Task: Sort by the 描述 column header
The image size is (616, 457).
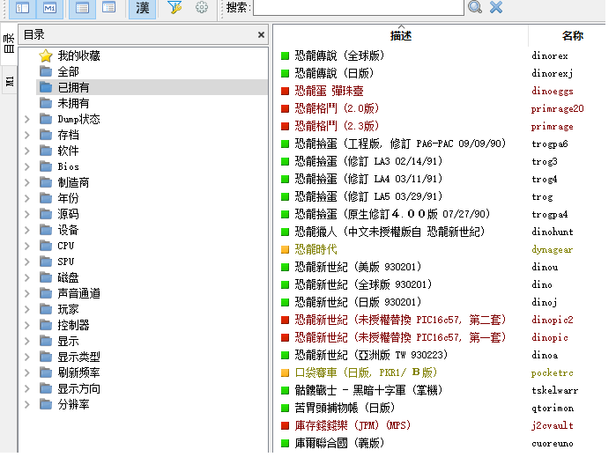Action: point(401,36)
